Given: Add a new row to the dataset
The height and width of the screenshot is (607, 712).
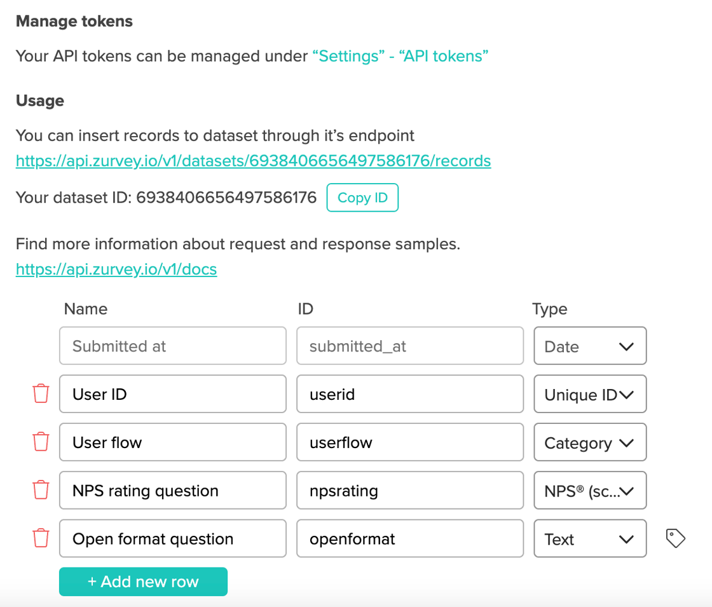Looking at the screenshot, I should tap(143, 581).
